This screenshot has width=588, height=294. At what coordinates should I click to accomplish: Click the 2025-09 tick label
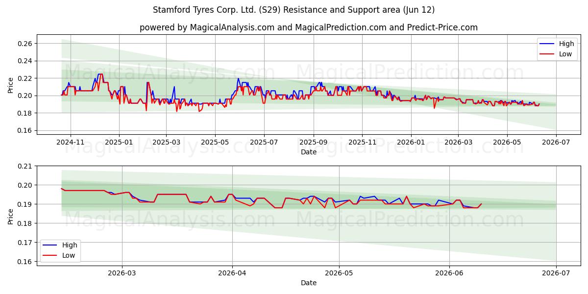[x=314, y=142]
